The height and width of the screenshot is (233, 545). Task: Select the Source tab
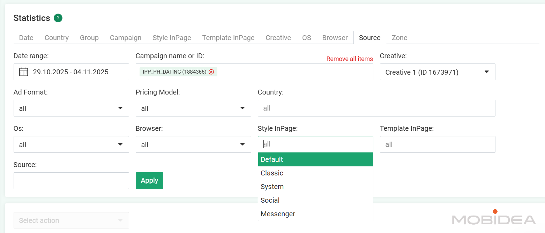point(369,38)
